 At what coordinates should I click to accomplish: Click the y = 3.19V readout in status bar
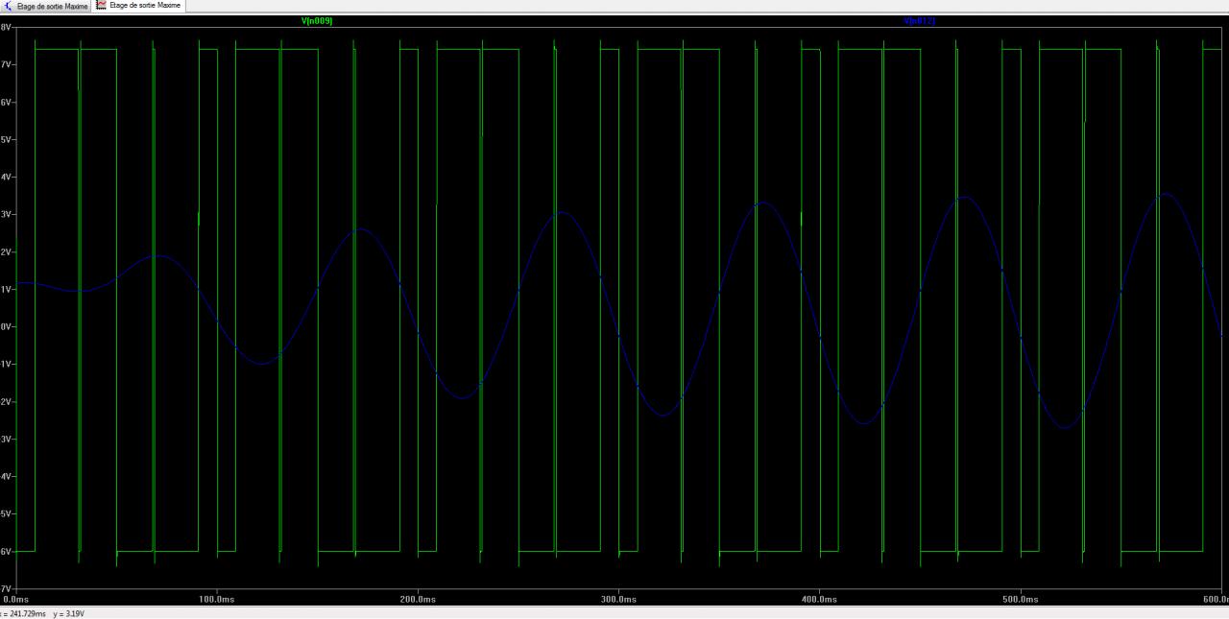(x=68, y=613)
